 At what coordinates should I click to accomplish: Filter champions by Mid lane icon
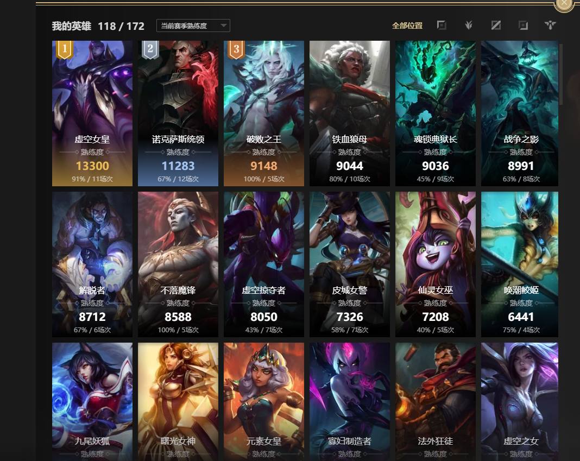pyautogui.click(x=496, y=25)
